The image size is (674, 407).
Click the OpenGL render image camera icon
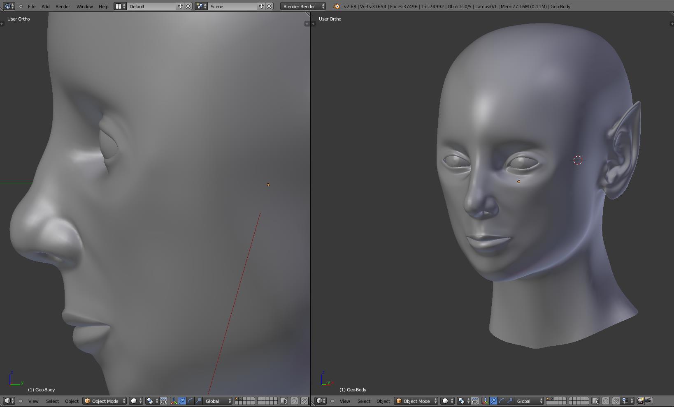[x=640, y=401]
